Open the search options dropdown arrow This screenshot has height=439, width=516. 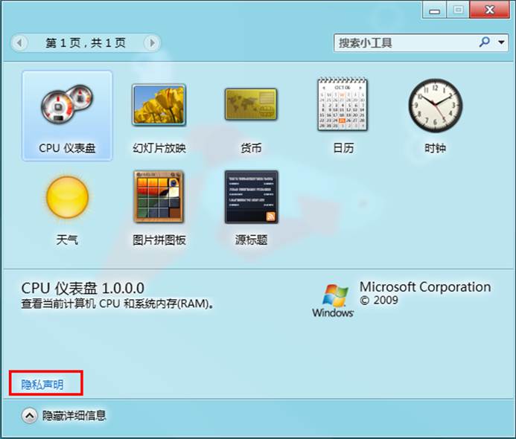pos(501,42)
